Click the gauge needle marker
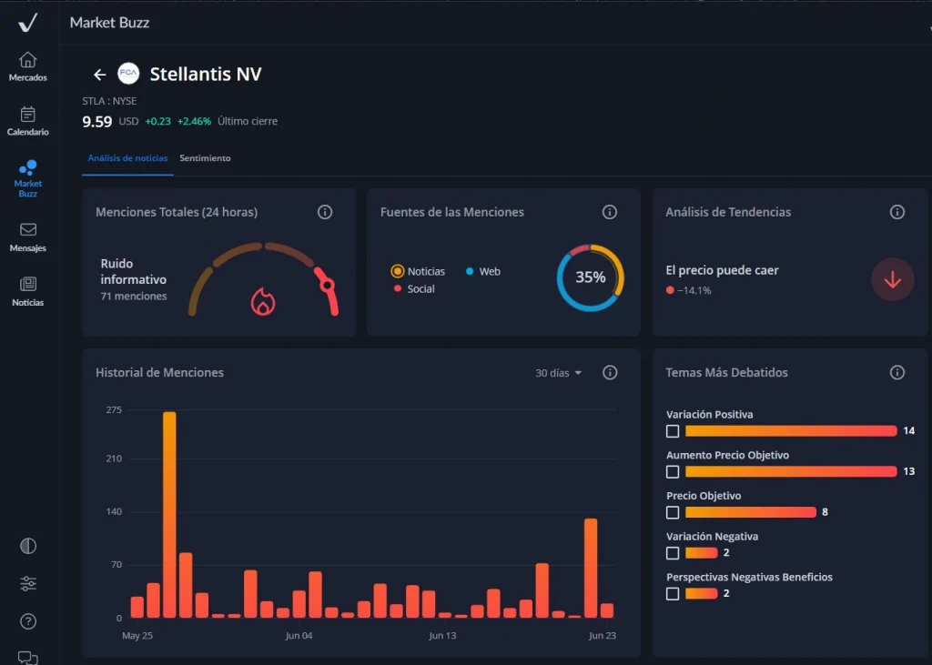The image size is (932, 665). (327, 286)
